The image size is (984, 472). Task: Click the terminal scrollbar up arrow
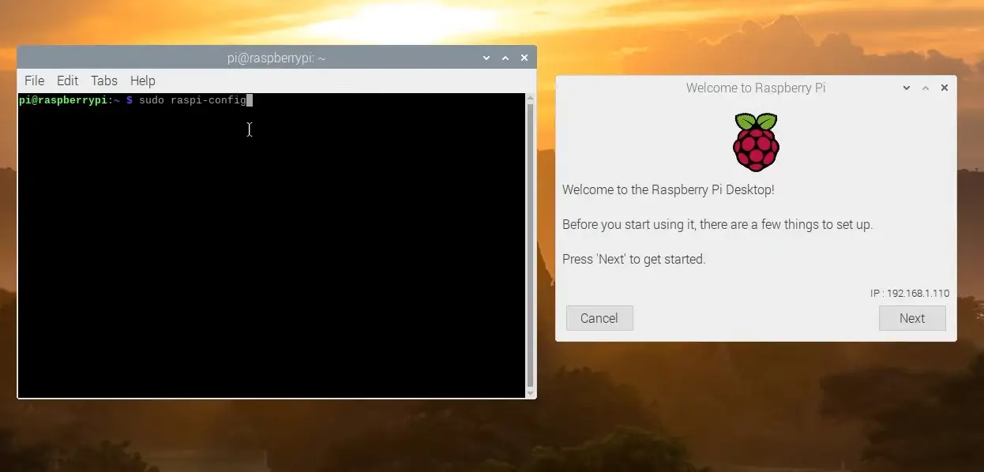click(x=530, y=98)
